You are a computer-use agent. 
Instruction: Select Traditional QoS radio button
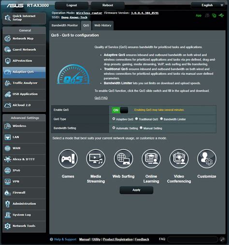[136, 119]
